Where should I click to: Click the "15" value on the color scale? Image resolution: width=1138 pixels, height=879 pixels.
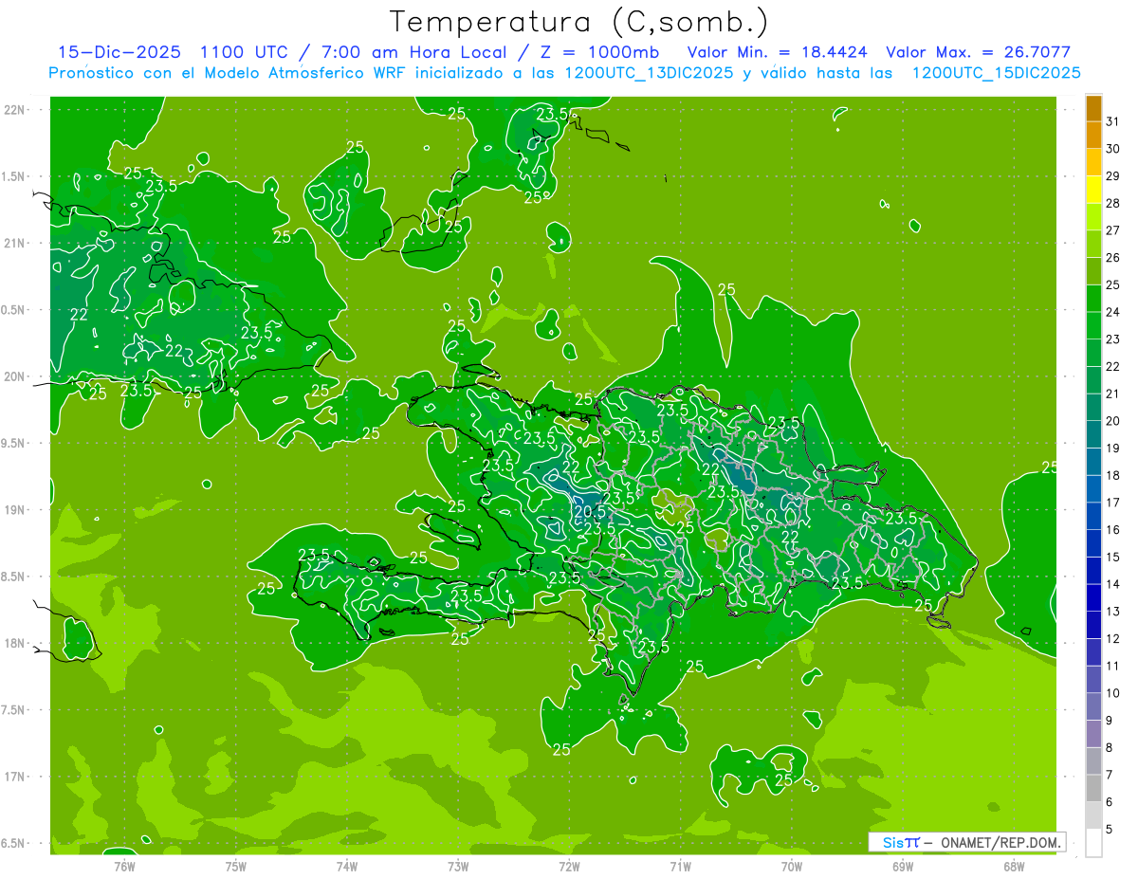coord(1113,557)
